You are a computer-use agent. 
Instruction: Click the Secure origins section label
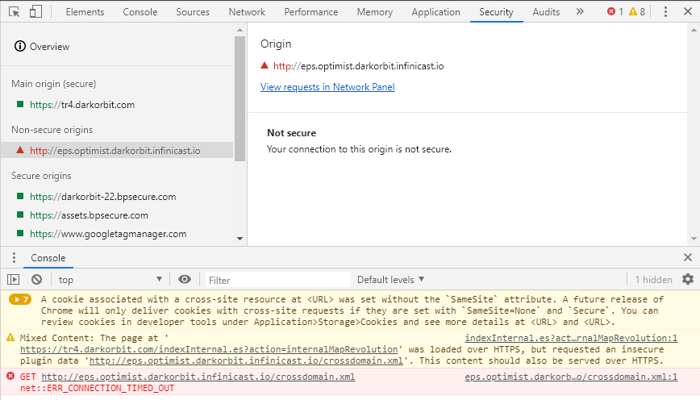click(41, 176)
